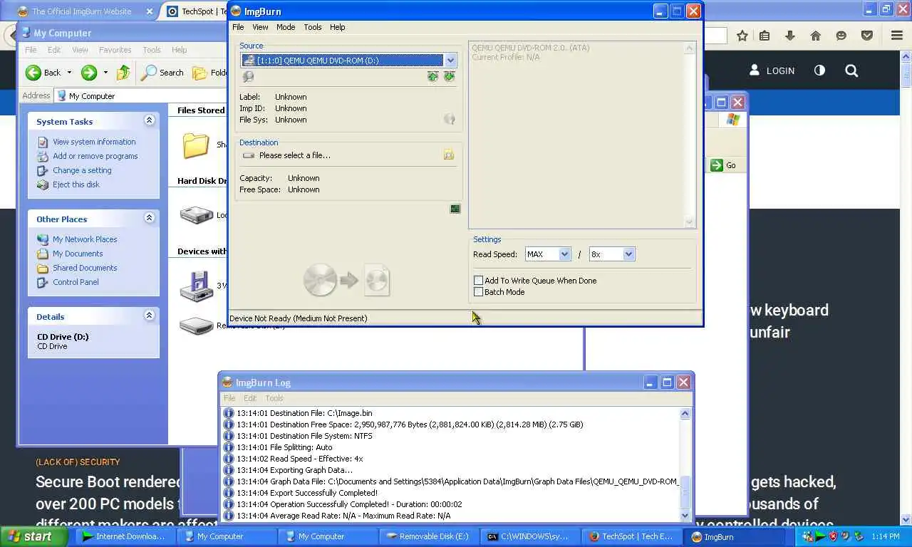Open Control Panel link
912x547 pixels.
[x=76, y=282]
